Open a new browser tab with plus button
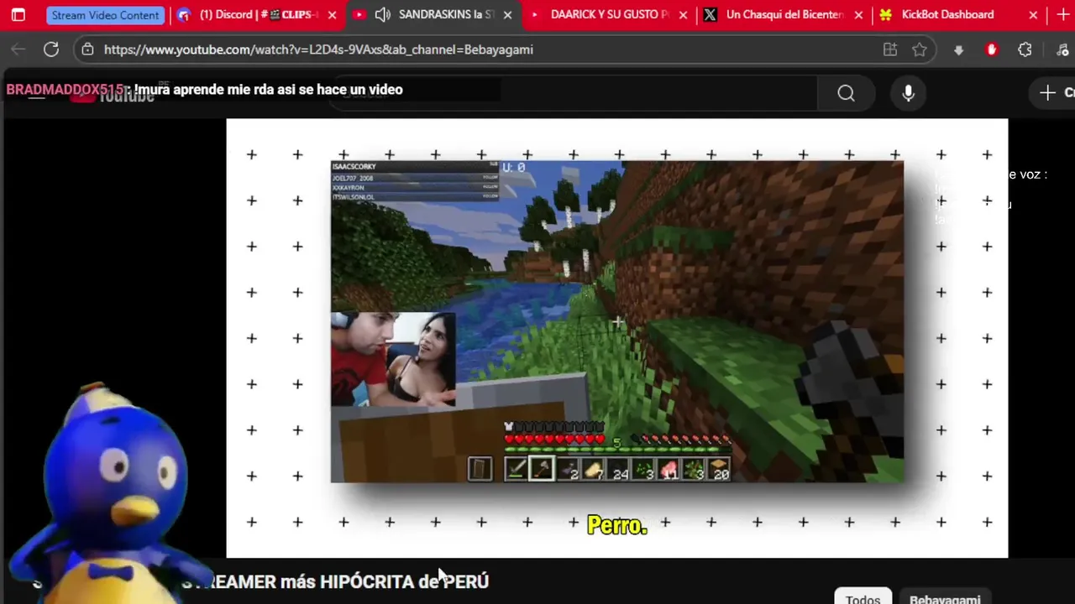Screen dimensions: 1075x604 coord(1063,15)
